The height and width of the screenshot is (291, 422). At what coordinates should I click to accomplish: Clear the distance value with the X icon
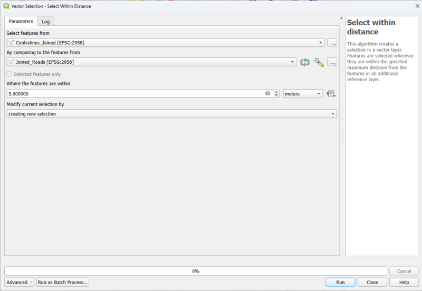(x=267, y=94)
